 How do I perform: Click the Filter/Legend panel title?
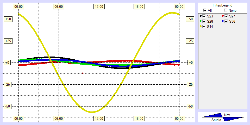click(222, 5)
